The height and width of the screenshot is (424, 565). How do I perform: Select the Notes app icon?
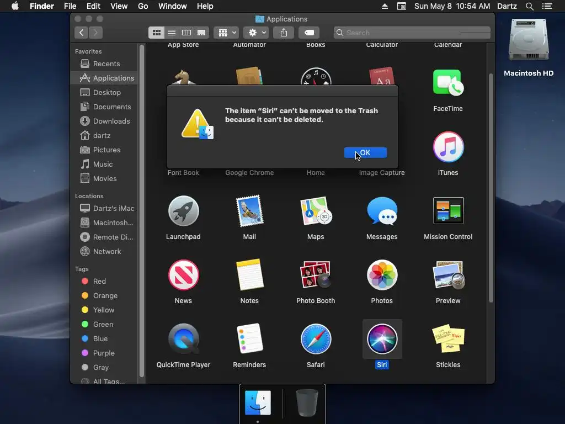pos(249,275)
